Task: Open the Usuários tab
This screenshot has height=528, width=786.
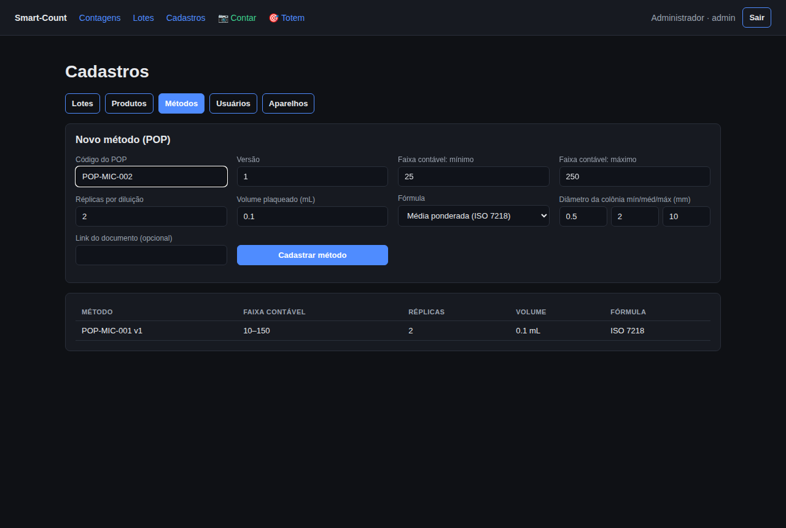Action: 233,104
